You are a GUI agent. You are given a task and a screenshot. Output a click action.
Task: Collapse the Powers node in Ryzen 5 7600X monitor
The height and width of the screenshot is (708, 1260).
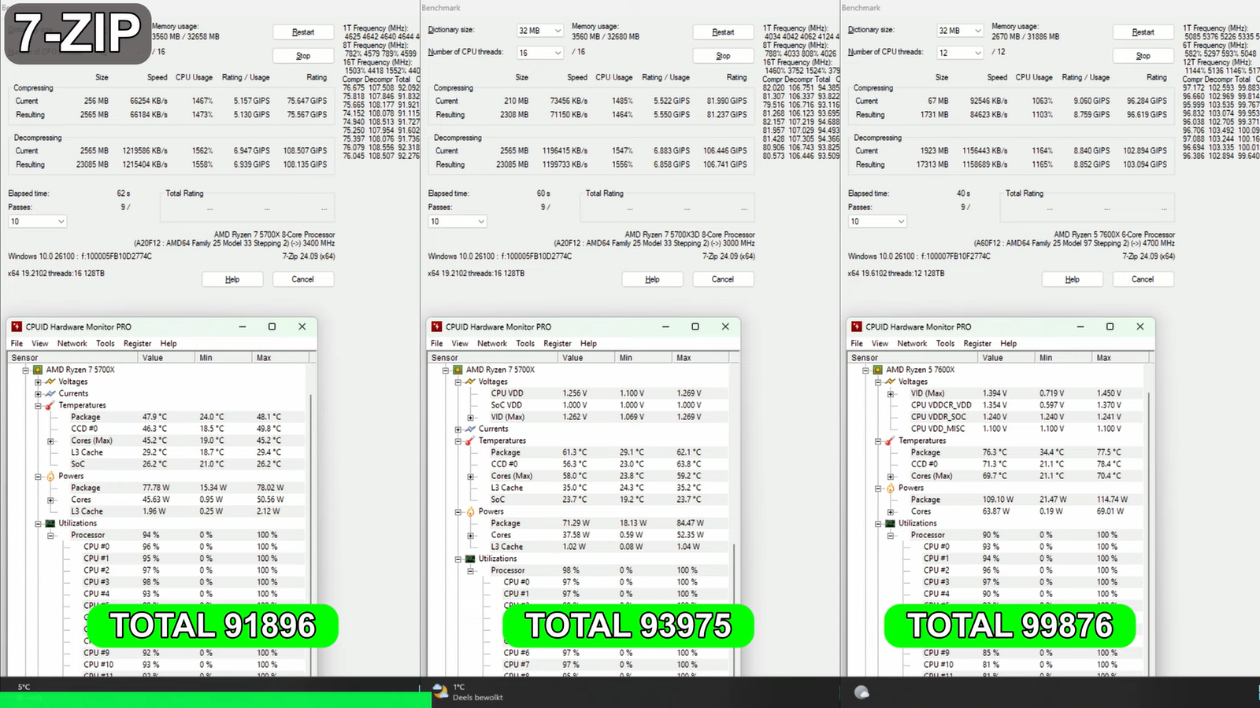click(878, 488)
